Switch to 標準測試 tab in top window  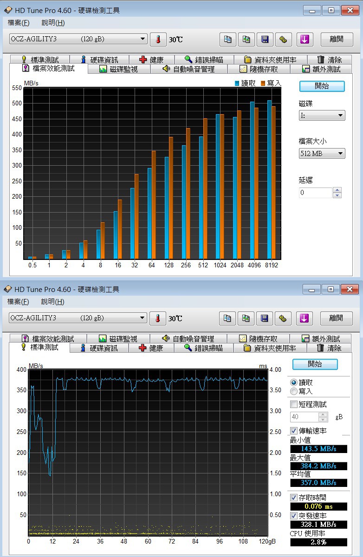(x=40, y=59)
